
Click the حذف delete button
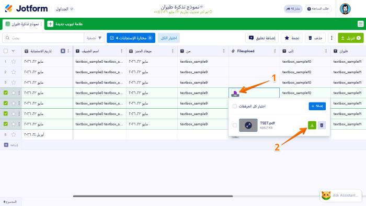[x=315, y=38]
